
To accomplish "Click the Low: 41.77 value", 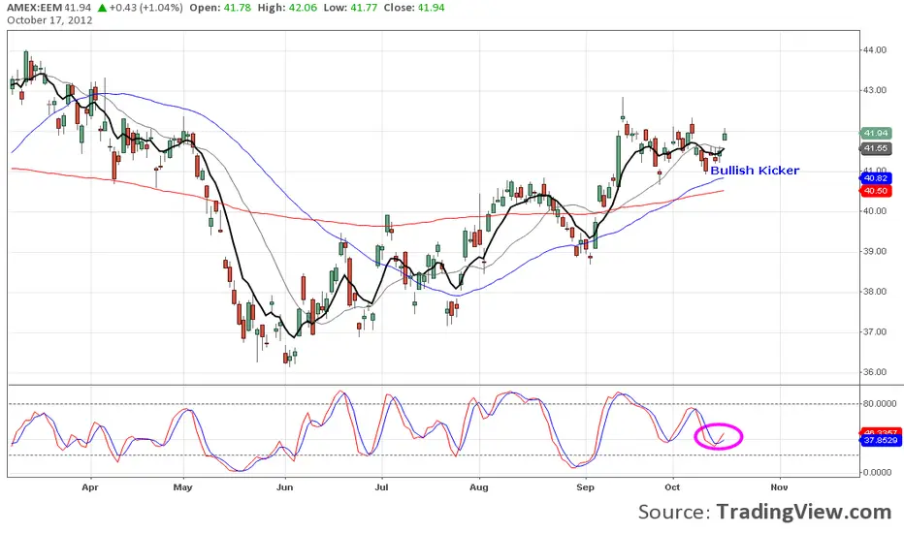I will click(350, 8).
